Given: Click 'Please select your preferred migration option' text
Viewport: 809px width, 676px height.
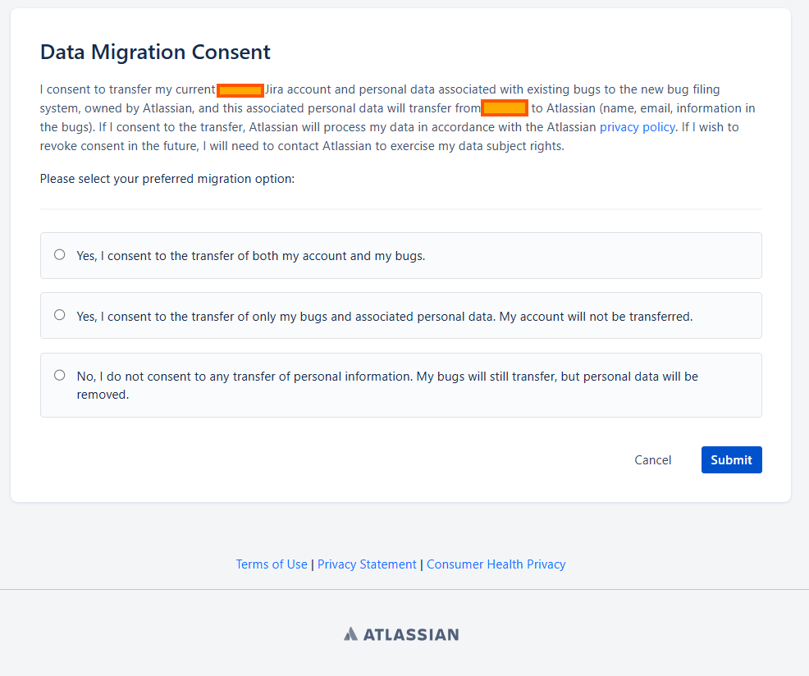Looking at the screenshot, I should [167, 179].
